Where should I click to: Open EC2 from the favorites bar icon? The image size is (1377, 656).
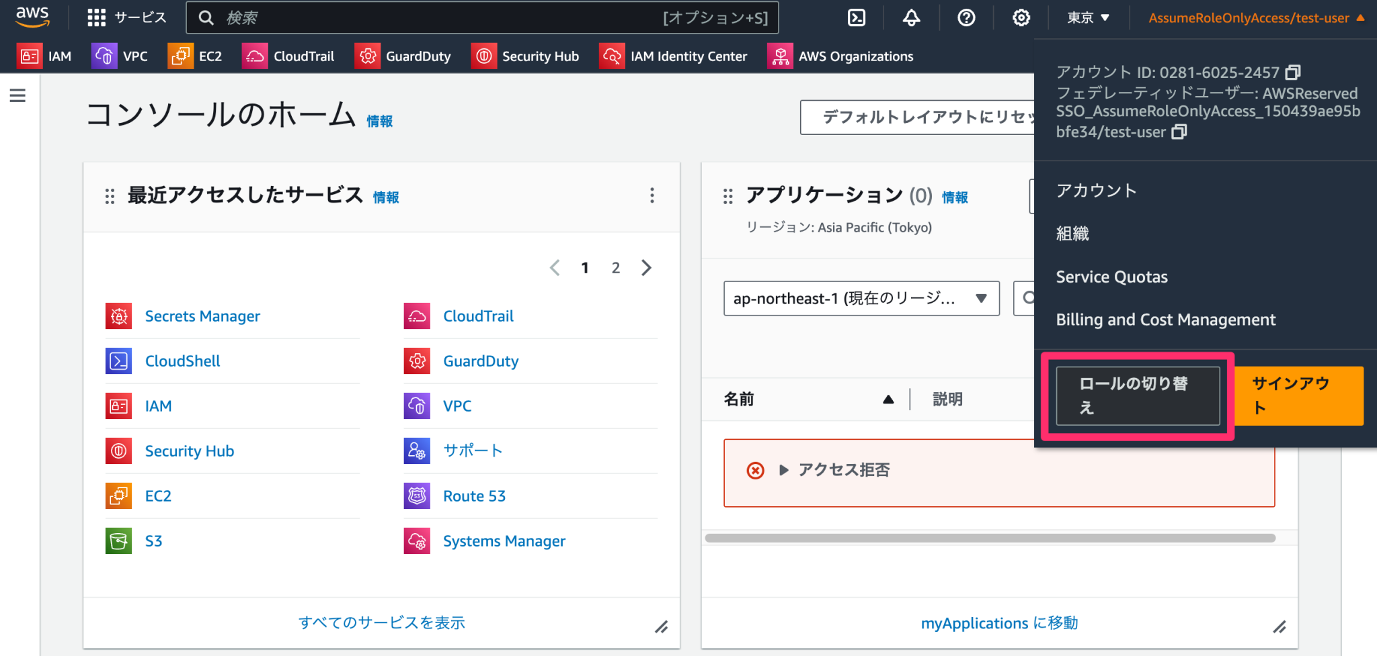tap(180, 56)
